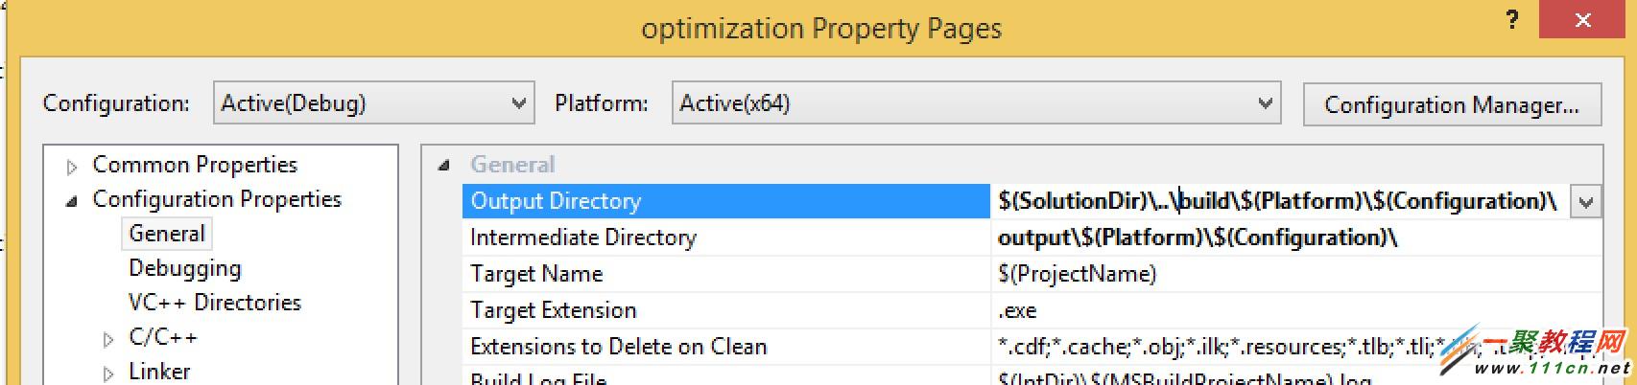Click the Output Directory value field

1276,201
